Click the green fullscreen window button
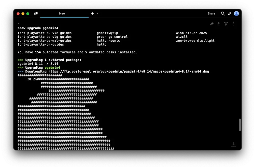The height and width of the screenshot is (168, 255). coord(28,14)
